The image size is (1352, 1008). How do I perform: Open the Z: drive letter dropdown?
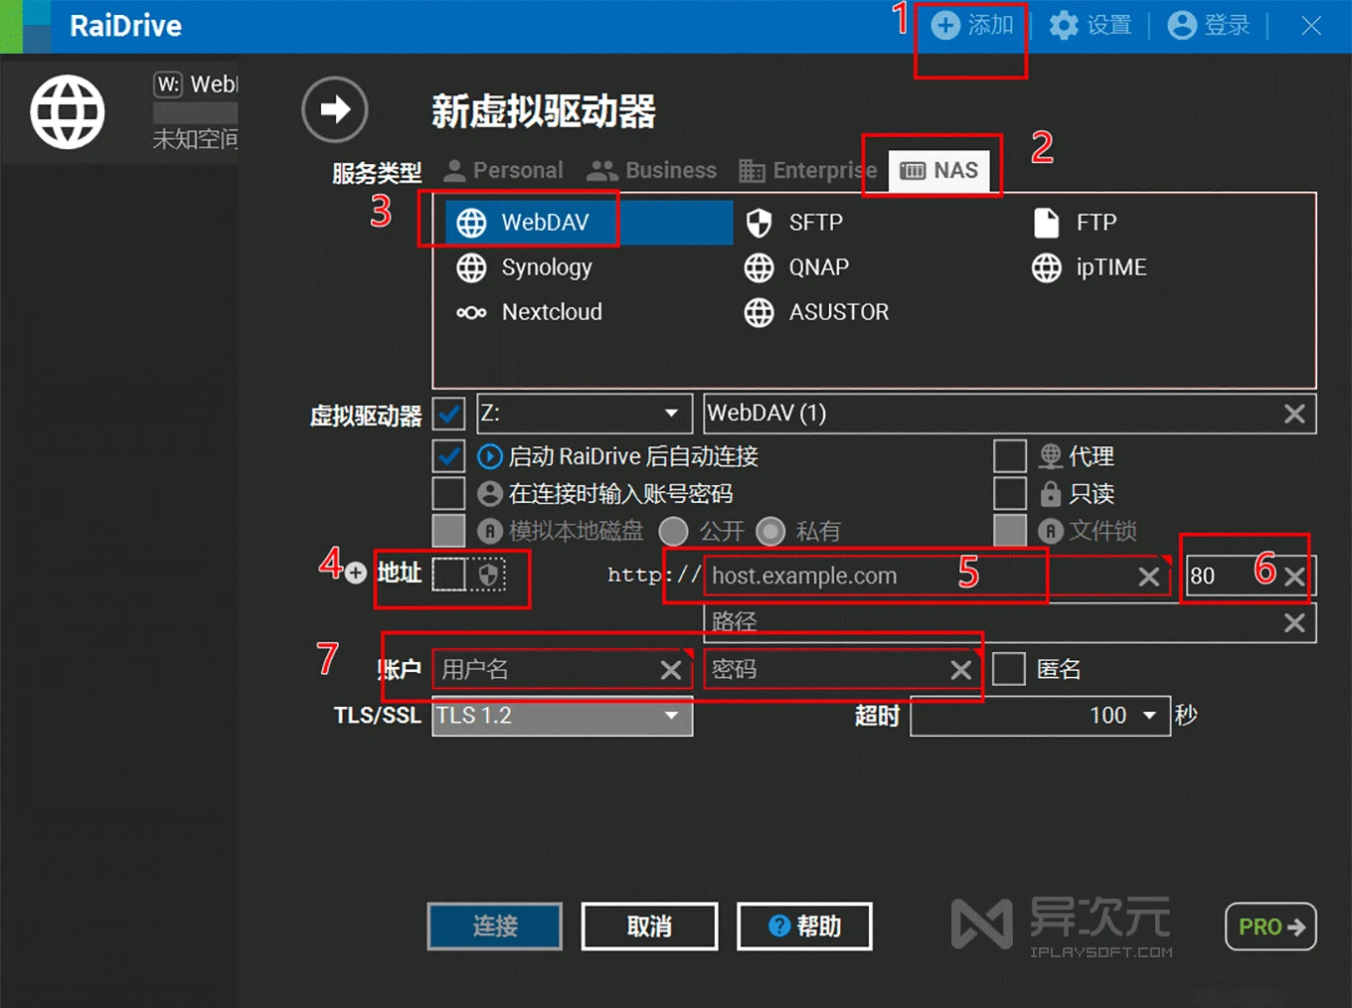[585, 414]
